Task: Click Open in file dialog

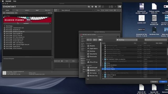Action: coord(163,82)
